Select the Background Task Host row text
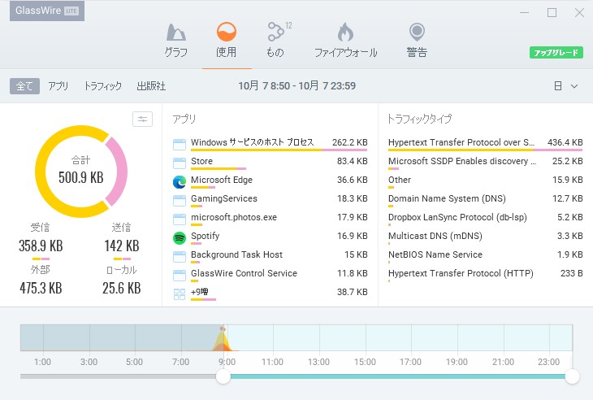 pos(236,254)
